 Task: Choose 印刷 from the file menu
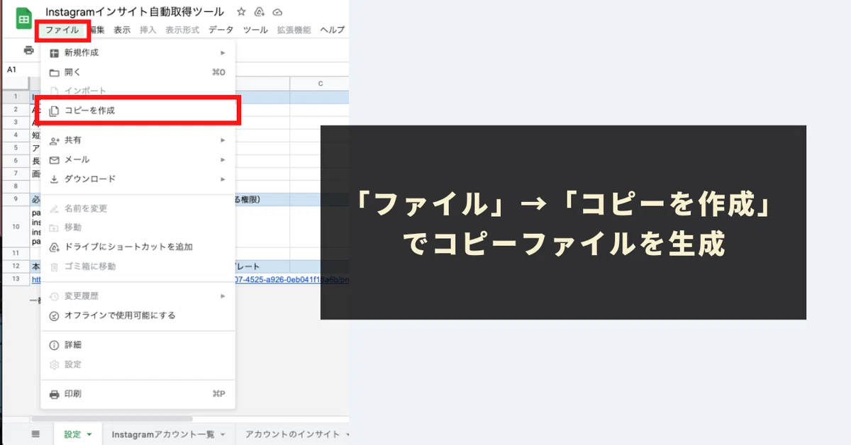click(138, 394)
